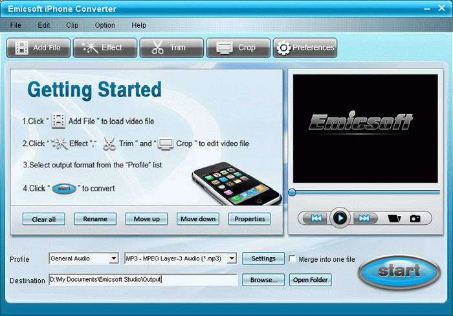The width and height of the screenshot is (453, 316).
Task: Close the Emicsoft iPhone Converter window
Action: click(441, 8)
